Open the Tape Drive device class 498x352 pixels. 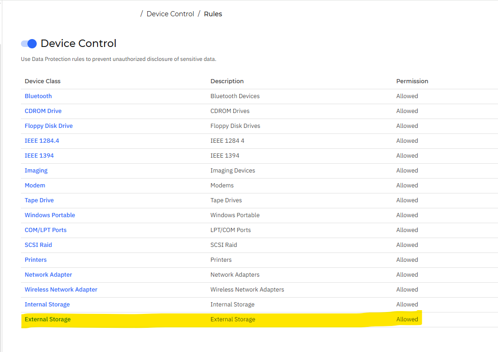point(39,200)
